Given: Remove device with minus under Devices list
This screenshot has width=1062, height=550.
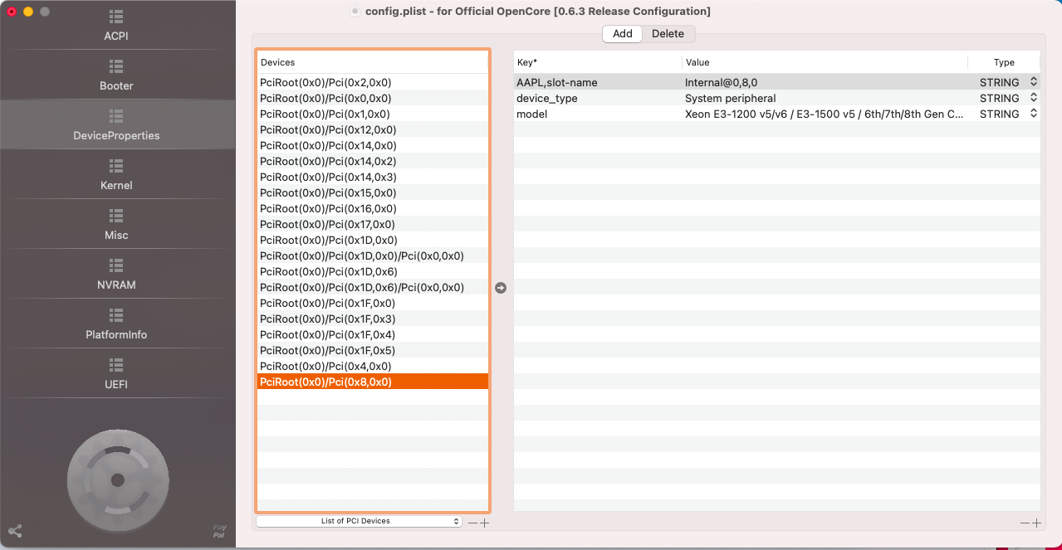Looking at the screenshot, I should click(472, 523).
